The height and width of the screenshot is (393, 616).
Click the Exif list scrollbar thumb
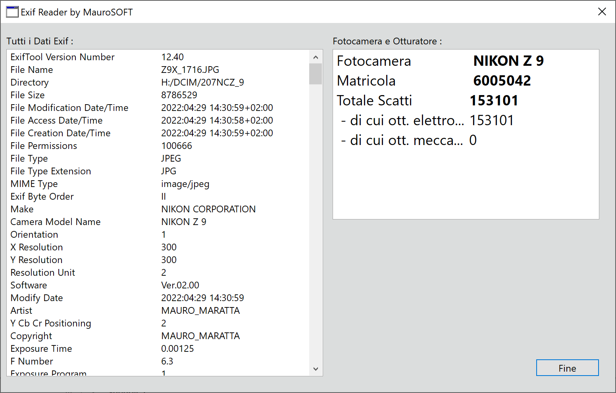click(x=316, y=74)
